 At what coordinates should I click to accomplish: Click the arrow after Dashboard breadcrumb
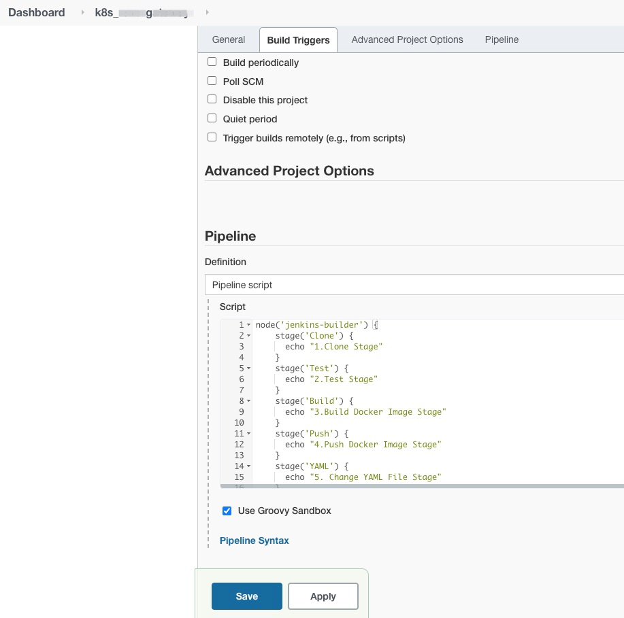pos(82,12)
